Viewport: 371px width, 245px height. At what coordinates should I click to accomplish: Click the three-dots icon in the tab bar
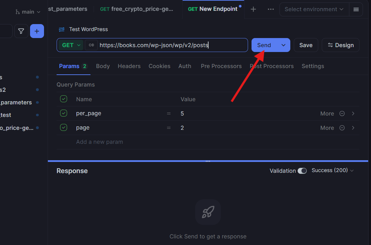pyautogui.click(x=271, y=9)
